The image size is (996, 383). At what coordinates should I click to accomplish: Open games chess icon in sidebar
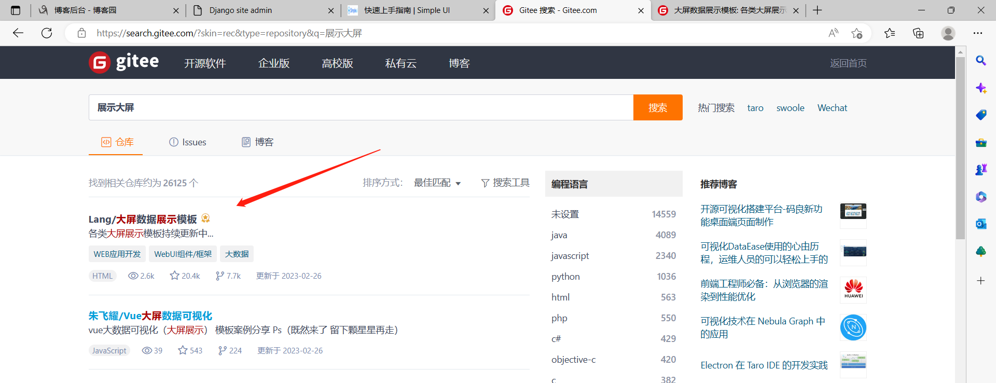[x=981, y=169]
